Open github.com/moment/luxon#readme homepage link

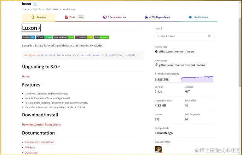coord(182,65)
